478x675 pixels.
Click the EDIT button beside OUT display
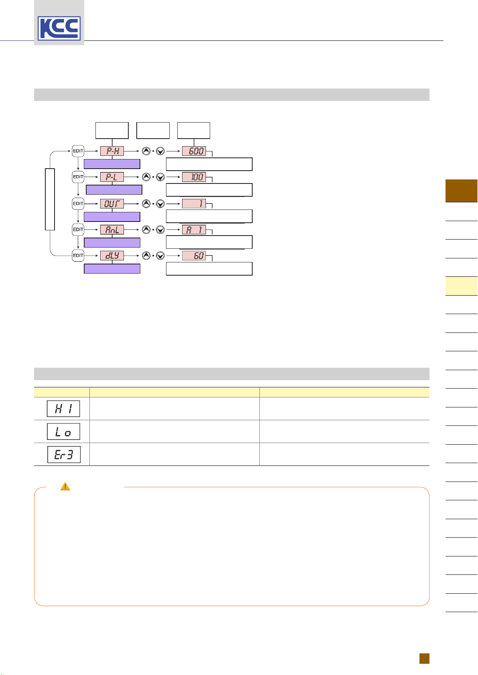coord(78,204)
